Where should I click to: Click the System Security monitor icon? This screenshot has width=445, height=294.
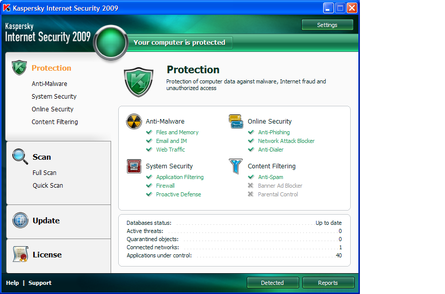(x=134, y=166)
